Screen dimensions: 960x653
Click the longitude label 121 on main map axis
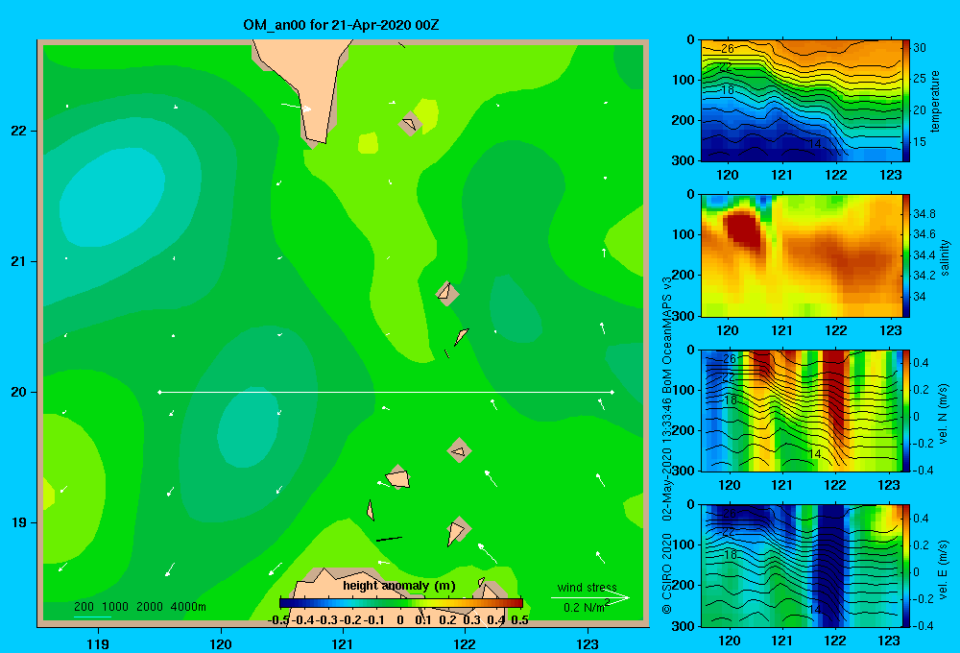pos(343,643)
